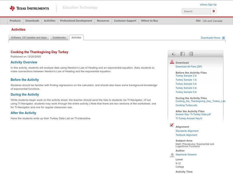Download Turkey Sample 4.tii
Viewport: 233px width, 174px height.
pos(186,88)
